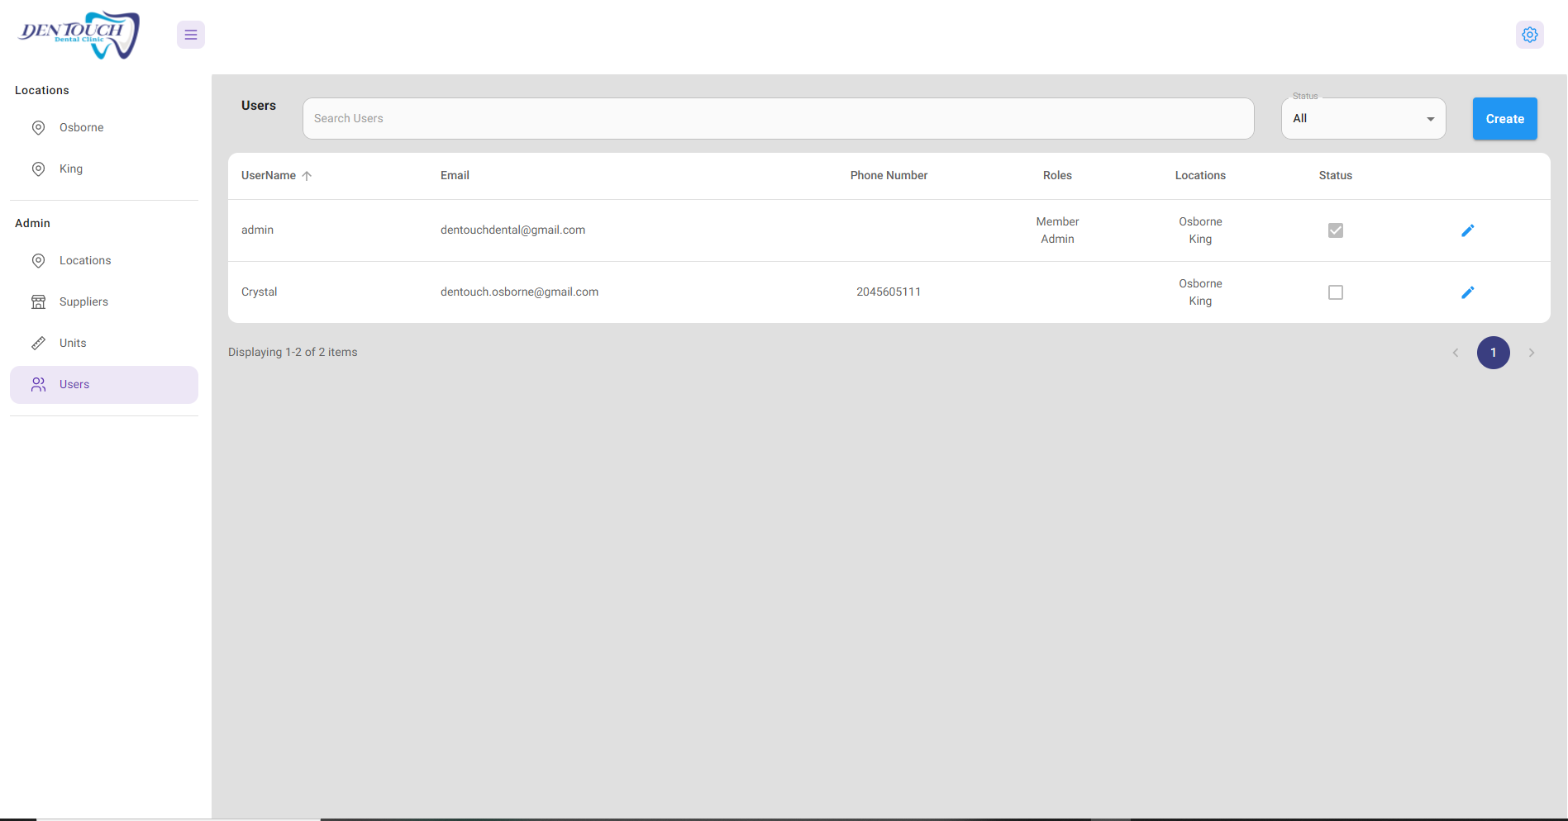The height and width of the screenshot is (821, 1568).
Task: Edit the admin user with pencil icon
Action: coord(1468,230)
